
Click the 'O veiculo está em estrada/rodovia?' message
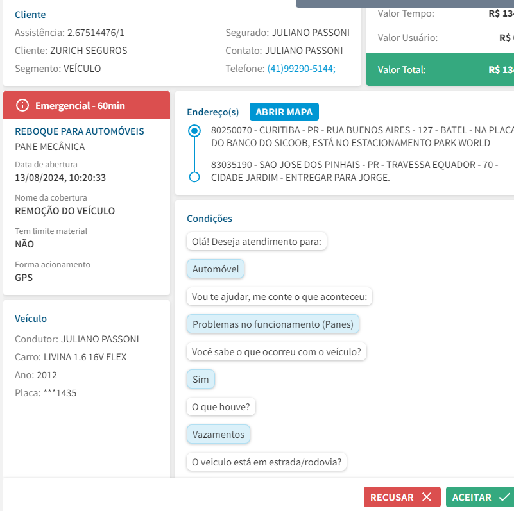click(x=266, y=462)
